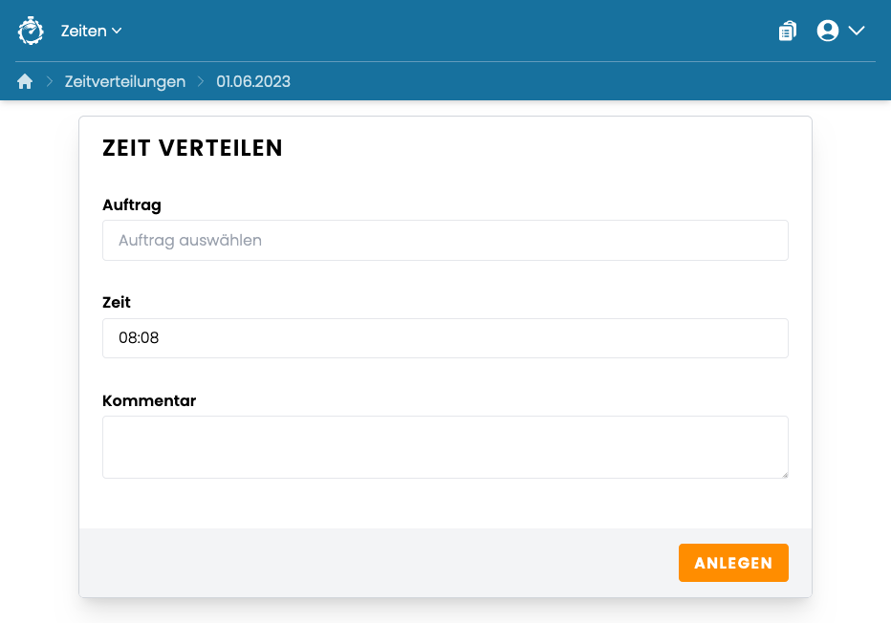
Task: Click the Zeit field label
Action: pos(117,302)
